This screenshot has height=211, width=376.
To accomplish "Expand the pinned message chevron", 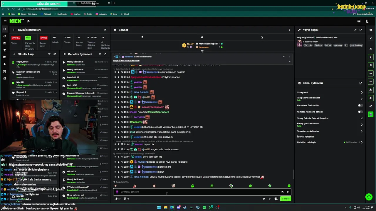I will (x=290, y=61).
